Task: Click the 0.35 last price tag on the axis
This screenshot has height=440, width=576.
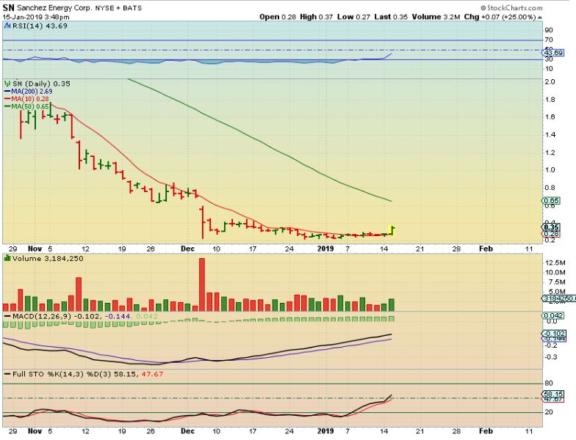Action: (551, 227)
